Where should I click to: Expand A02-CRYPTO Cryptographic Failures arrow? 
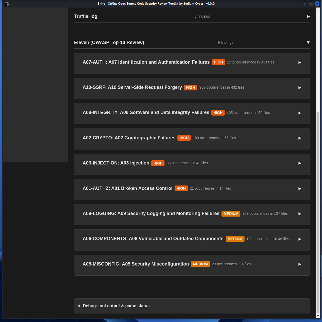pos(300,138)
